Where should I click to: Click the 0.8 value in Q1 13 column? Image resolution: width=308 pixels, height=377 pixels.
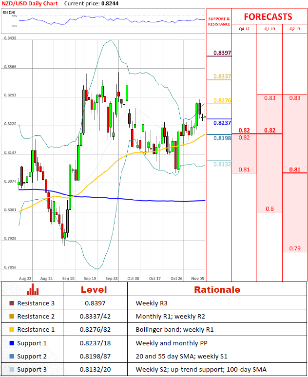(269, 208)
